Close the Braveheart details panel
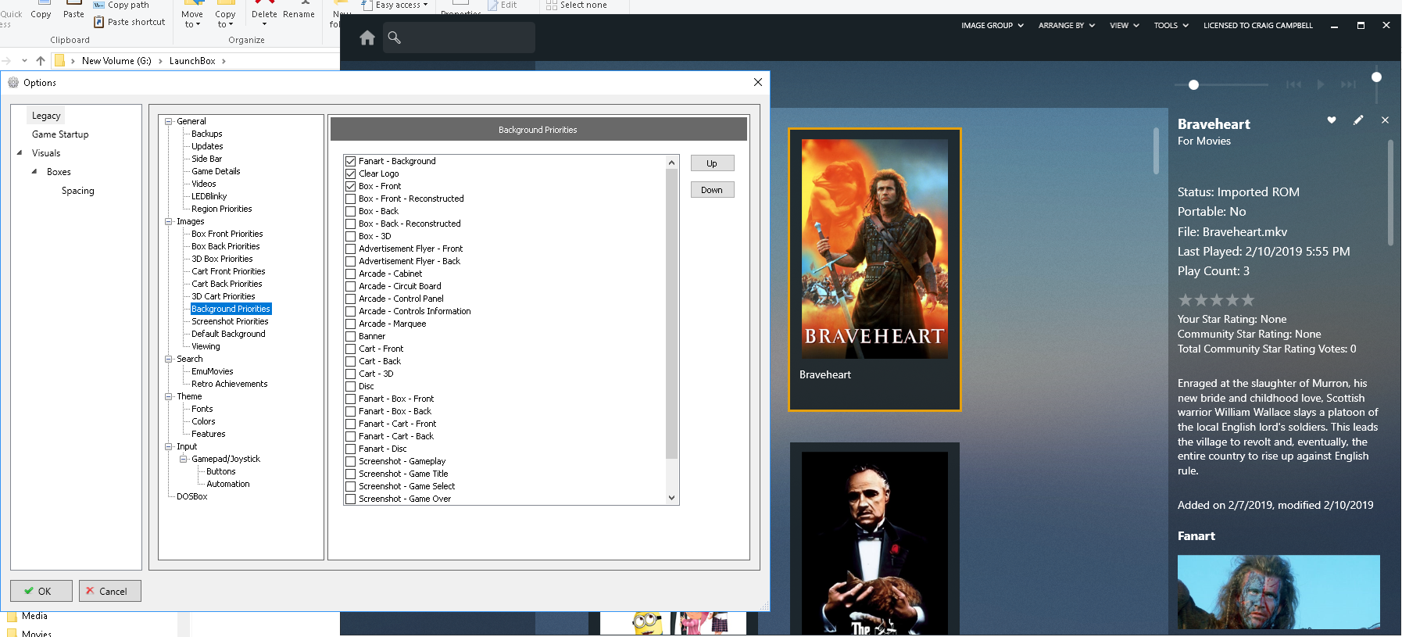This screenshot has height=637, width=1402. point(1385,120)
